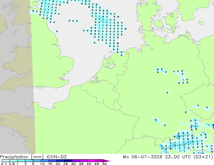Click the "40" legend tick label
The height and width of the screenshot is (165, 214).
pyautogui.click(x=89, y=164)
